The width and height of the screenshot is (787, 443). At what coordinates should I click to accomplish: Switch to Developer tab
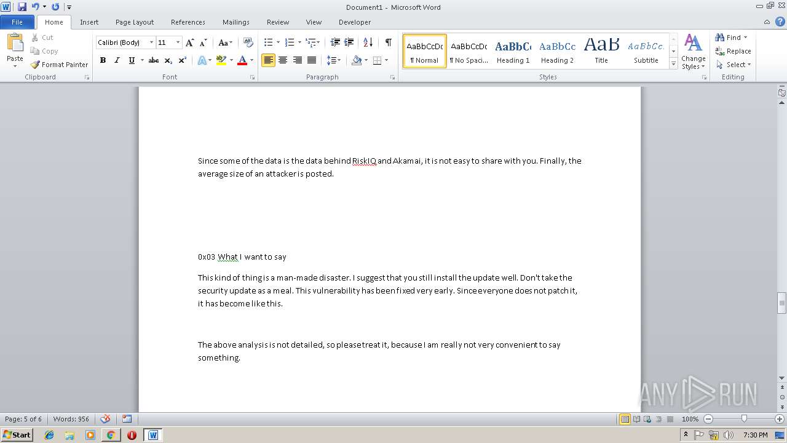tap(355, 22)
